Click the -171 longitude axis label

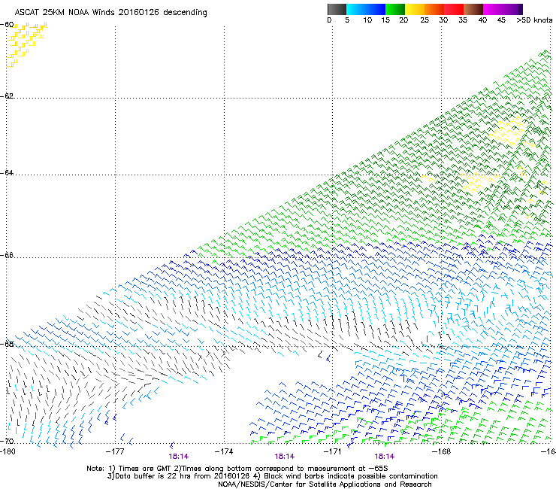click(332, 451)
